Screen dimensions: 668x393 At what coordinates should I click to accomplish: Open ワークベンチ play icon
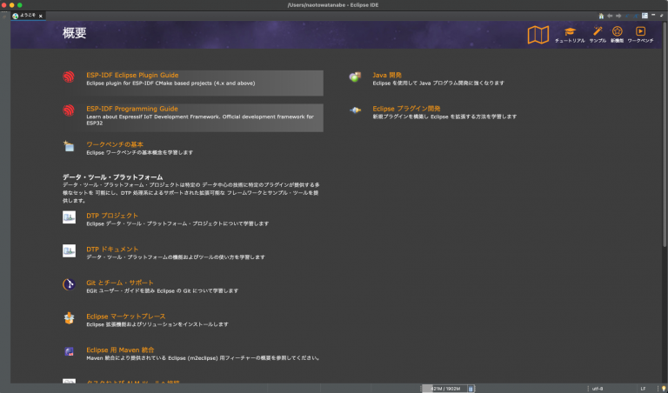640,31
